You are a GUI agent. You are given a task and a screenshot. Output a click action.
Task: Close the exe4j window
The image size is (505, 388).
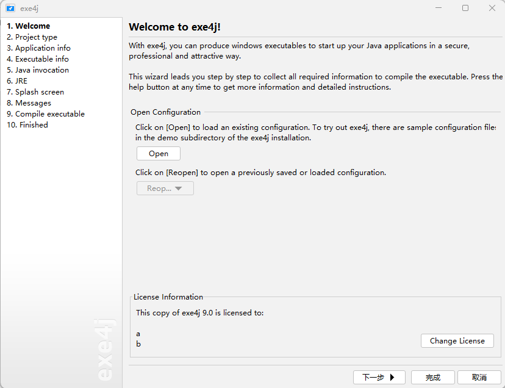point(492,8)
